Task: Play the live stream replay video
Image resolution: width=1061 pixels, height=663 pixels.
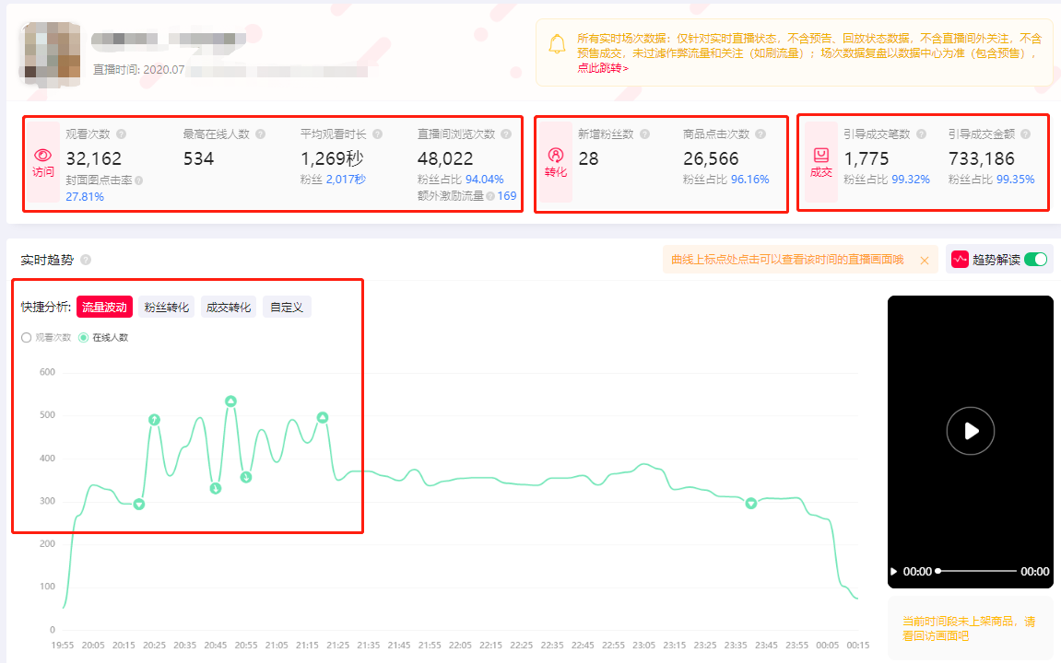Action: point(970,430)
